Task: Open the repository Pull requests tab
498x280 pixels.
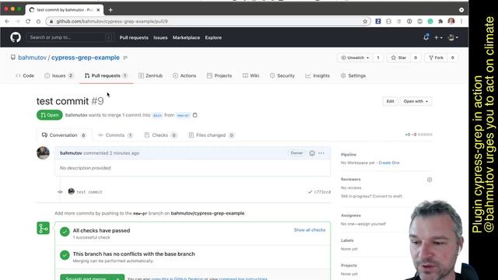Action: click(x=106, y=75)
